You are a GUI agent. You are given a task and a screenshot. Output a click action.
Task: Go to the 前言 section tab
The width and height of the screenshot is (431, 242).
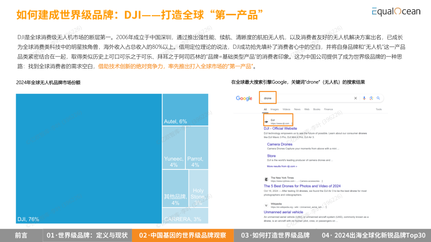pyautogui.click(x=21, y=235)
